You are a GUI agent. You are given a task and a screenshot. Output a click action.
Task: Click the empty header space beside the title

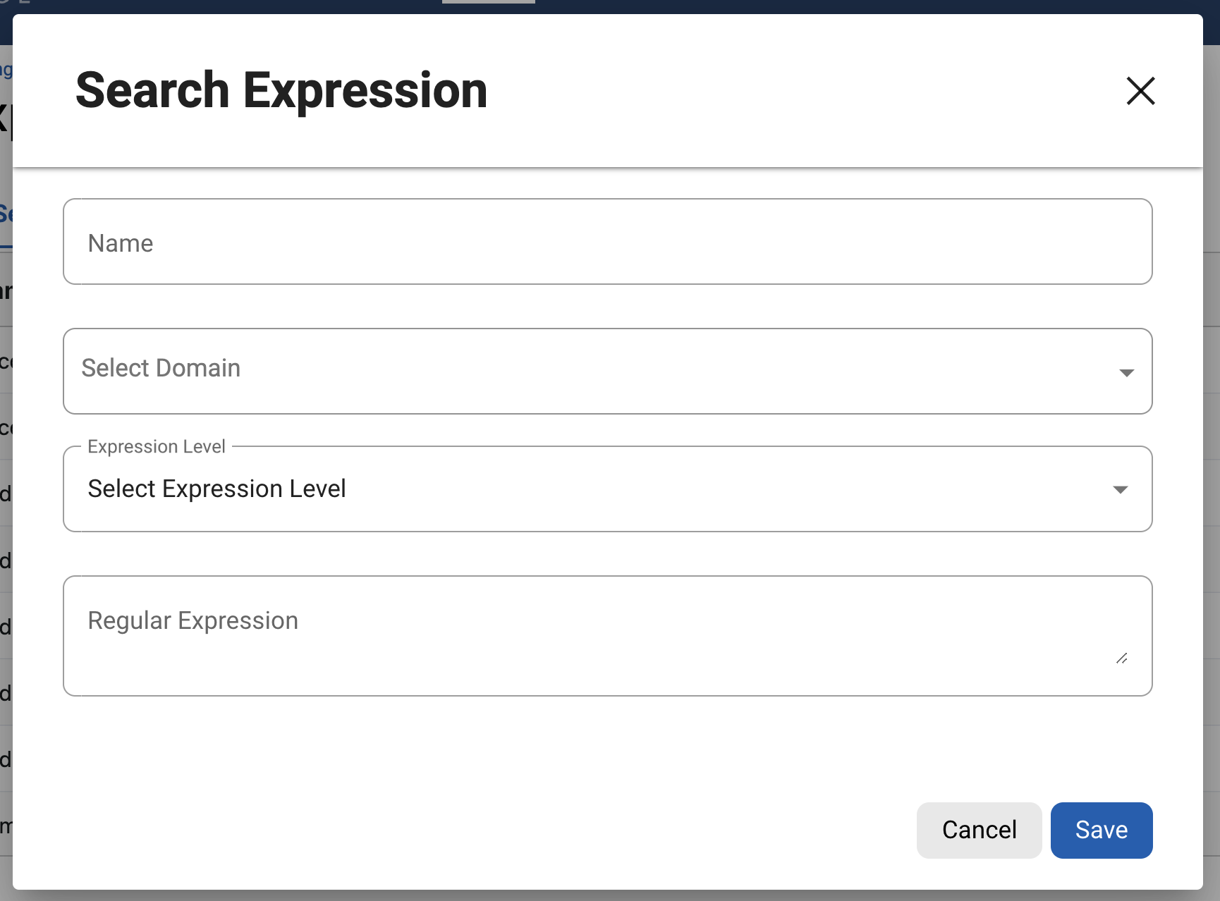776,91
